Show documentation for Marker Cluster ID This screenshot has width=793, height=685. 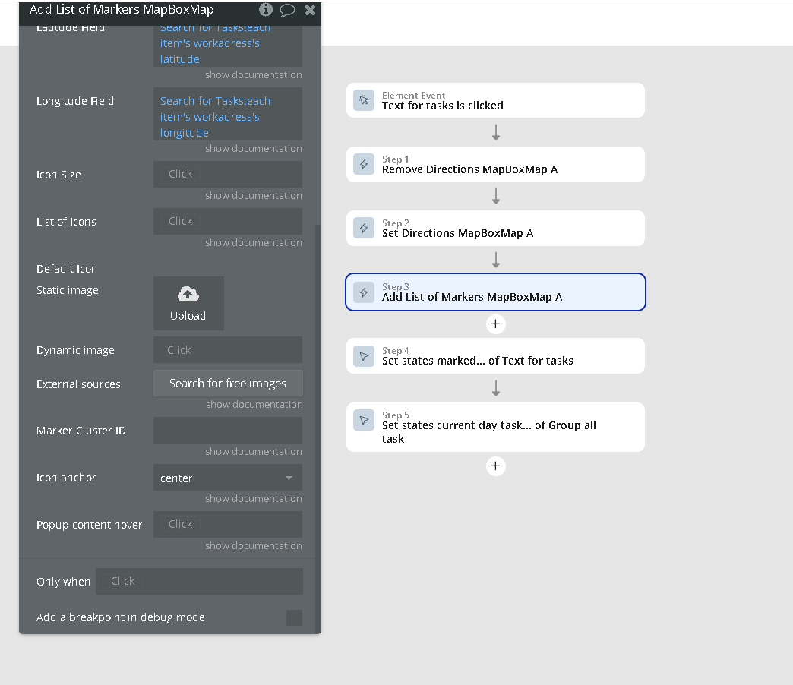click(x=253, y=451)
